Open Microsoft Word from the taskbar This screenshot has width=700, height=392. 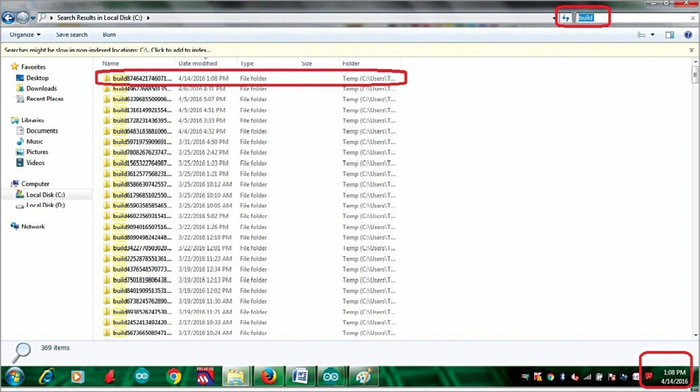point(299,376)
